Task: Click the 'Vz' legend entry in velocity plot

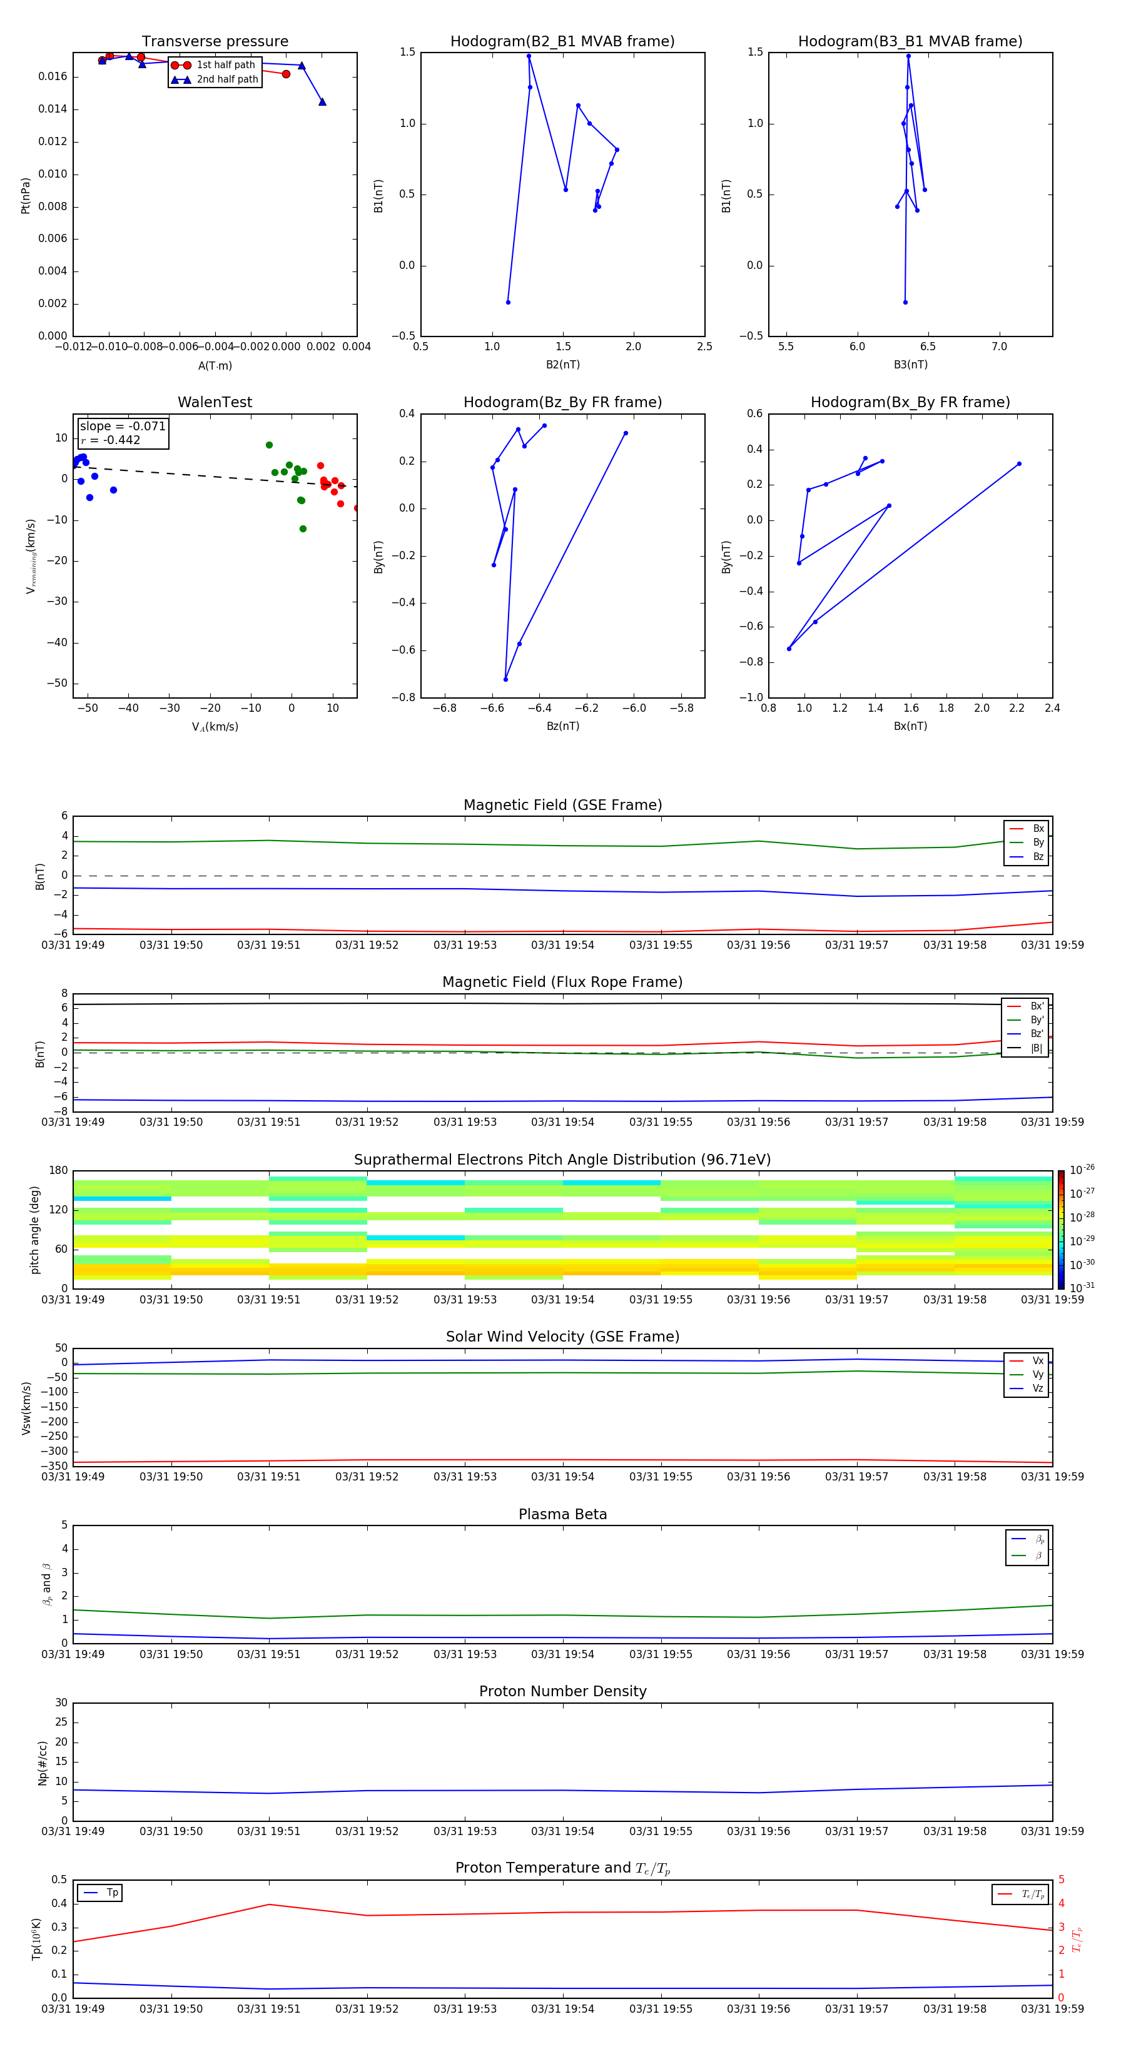Action: click(1027, 1389)
